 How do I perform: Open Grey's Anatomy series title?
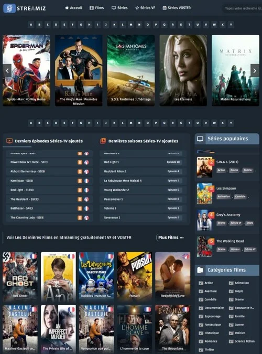[x=228, y=215]
